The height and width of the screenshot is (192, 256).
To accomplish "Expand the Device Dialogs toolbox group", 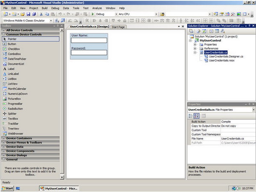I will (3, 155).
